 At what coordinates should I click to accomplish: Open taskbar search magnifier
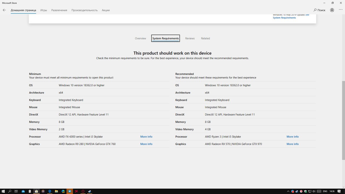click(x=10, y=191)
